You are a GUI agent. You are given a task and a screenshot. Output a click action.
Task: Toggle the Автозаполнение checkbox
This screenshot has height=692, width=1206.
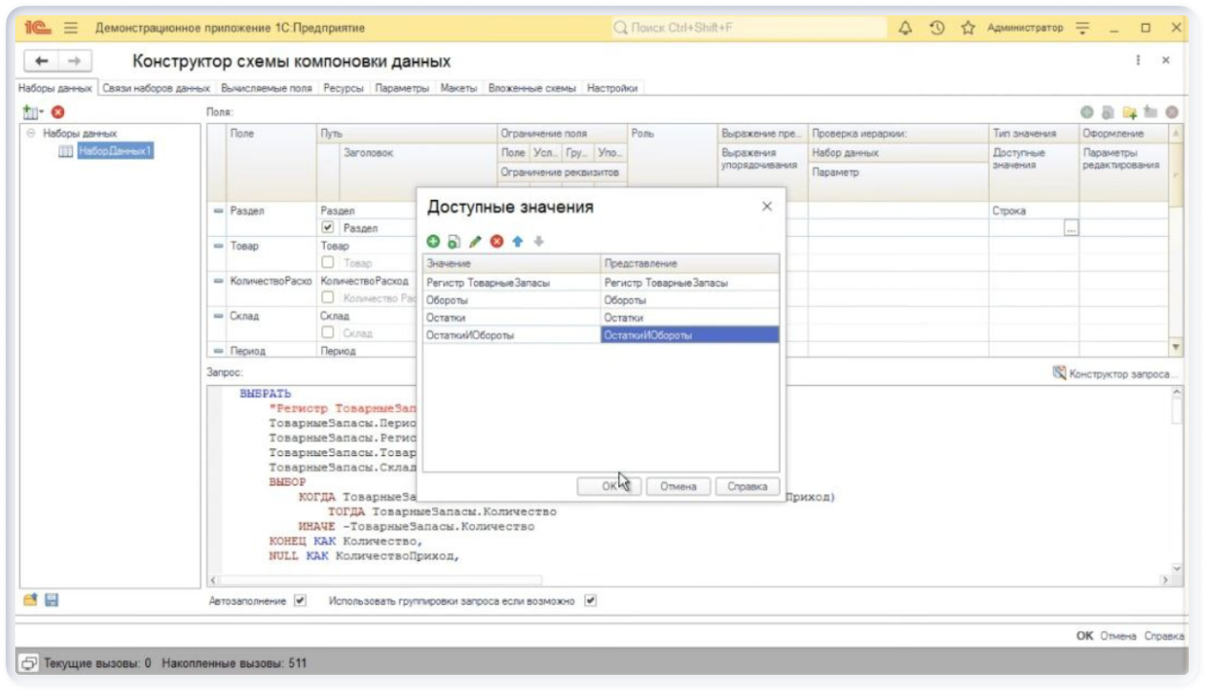[300, 601]
